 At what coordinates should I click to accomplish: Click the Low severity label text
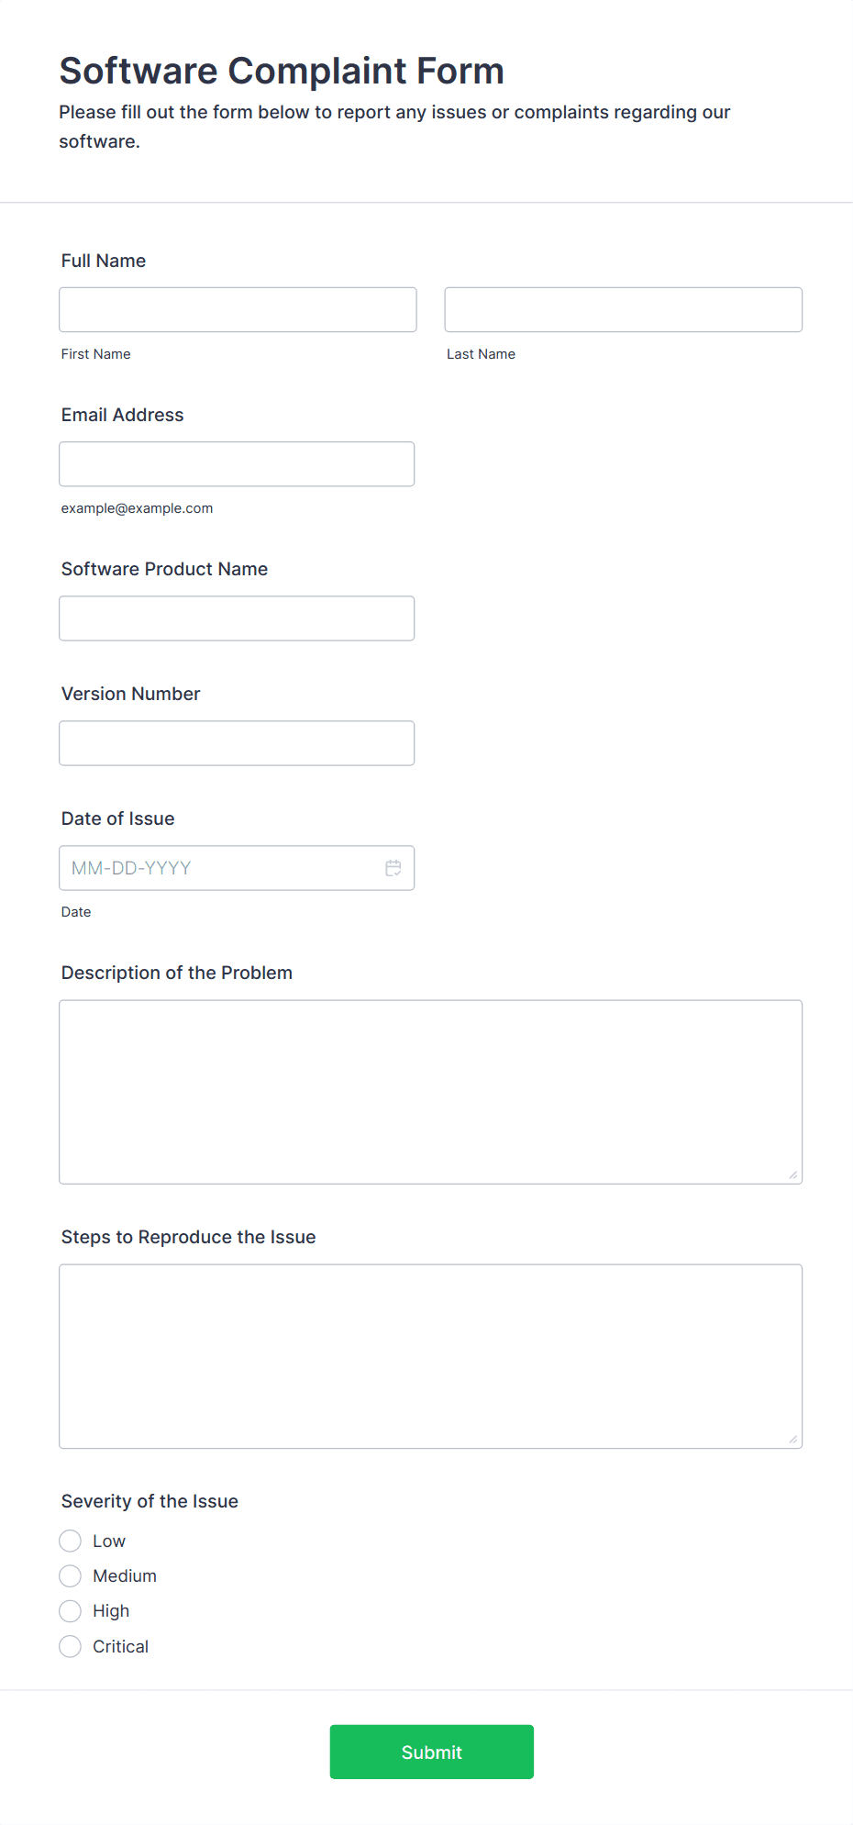pos(109,1541)
